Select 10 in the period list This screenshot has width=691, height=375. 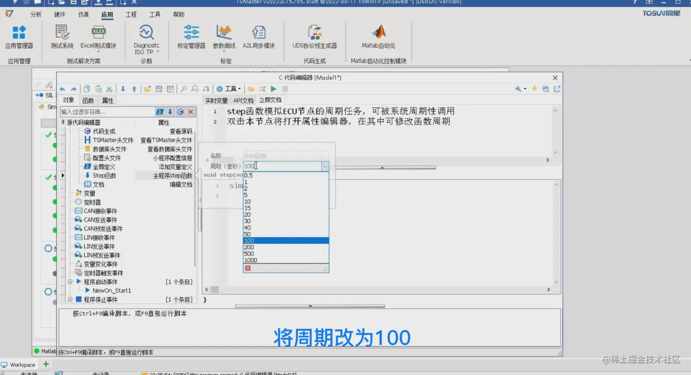[286, 202]
